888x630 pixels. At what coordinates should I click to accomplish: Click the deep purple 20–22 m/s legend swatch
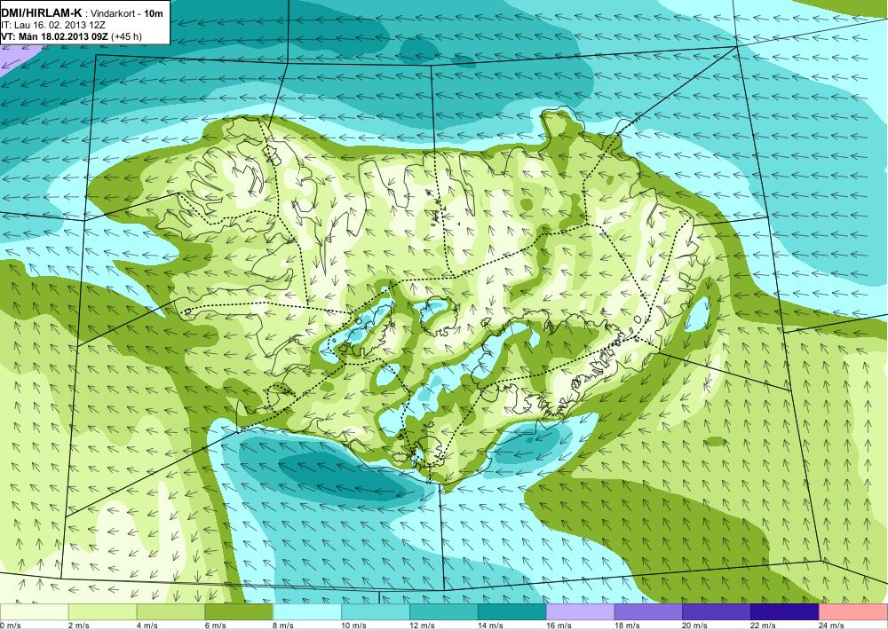pyautogui.click(x=717, y=612)
